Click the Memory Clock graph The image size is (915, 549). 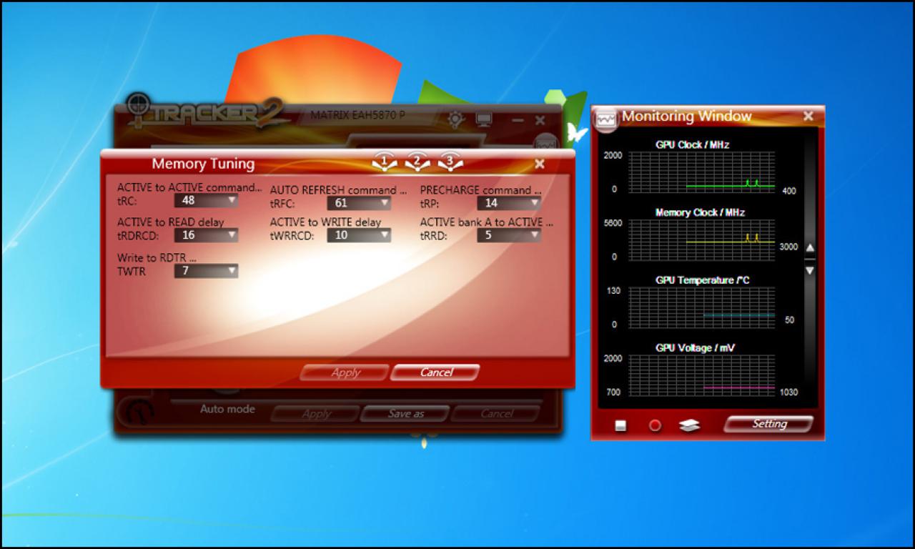coord(702,240)
